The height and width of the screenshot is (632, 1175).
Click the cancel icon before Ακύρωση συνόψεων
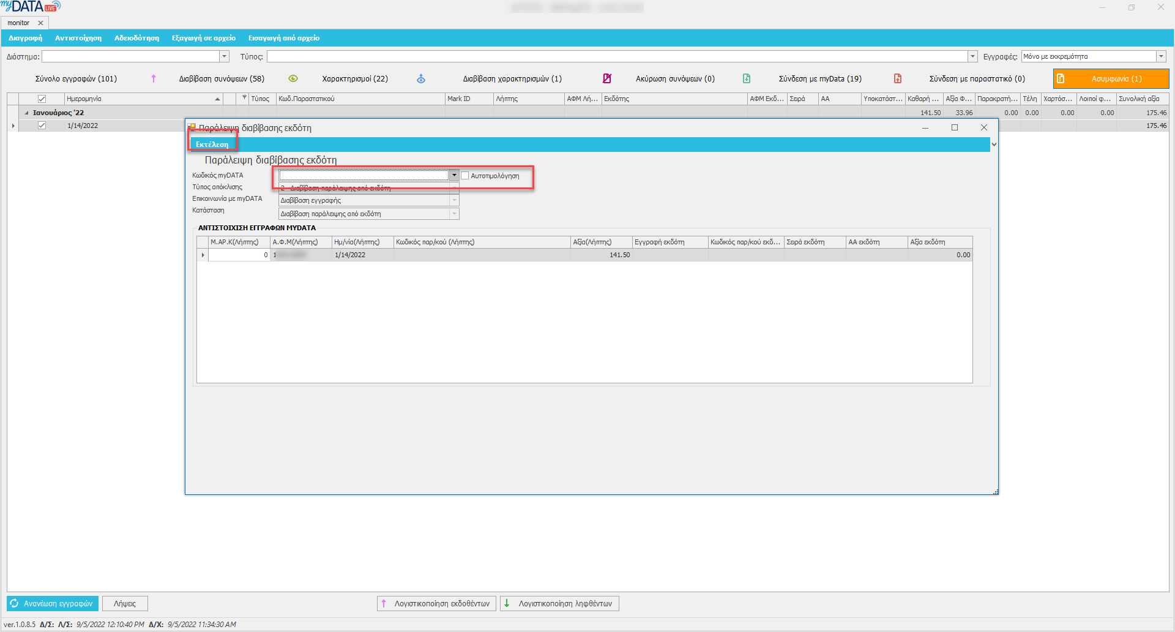click(607, 79)
